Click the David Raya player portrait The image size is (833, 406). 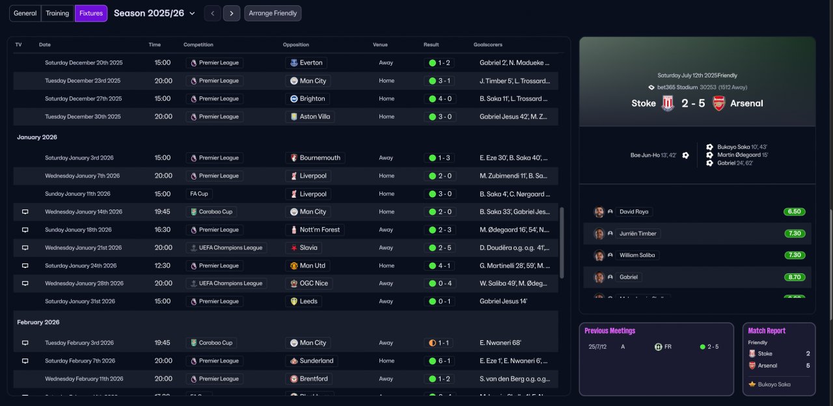(x=599, y=212)
